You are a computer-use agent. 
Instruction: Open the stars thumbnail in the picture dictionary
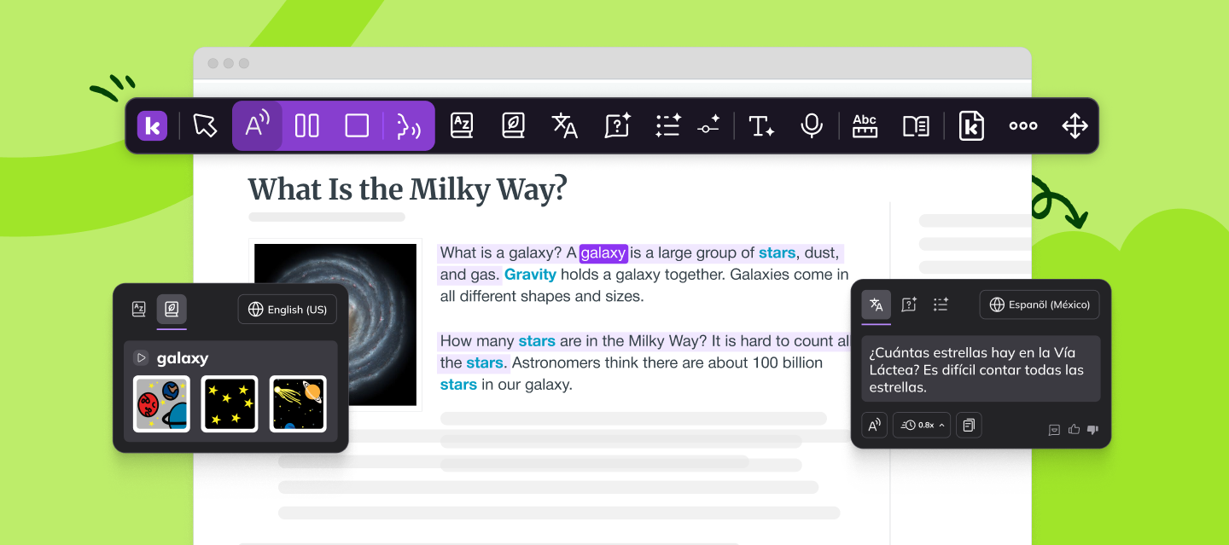coord(230,403)
